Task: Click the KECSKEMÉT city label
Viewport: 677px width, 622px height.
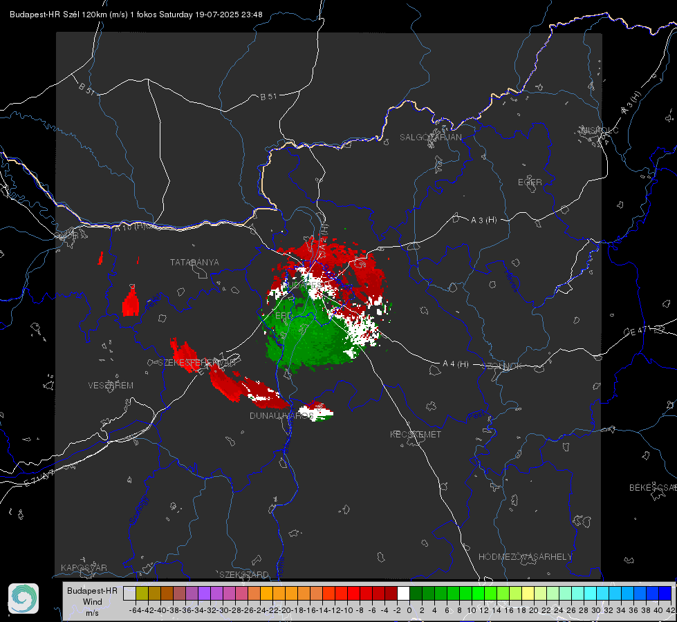Action: pos(416,434)
